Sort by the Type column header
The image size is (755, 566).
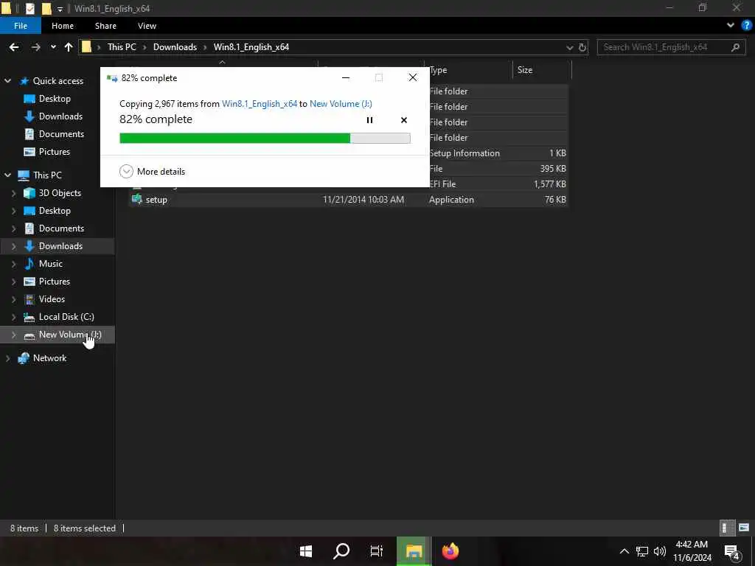(x=468, y=70)
